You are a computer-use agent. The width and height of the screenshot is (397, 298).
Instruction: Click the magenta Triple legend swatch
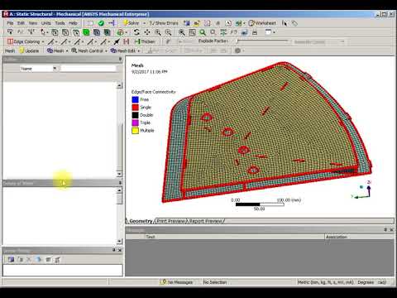click(x=135, y=123)
